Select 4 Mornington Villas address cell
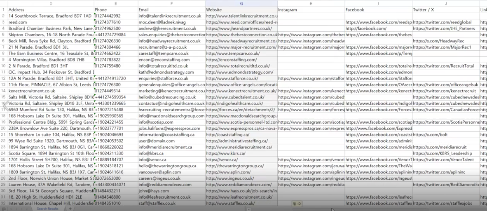Screen dimensions: 487x211 tap(51, 60)
